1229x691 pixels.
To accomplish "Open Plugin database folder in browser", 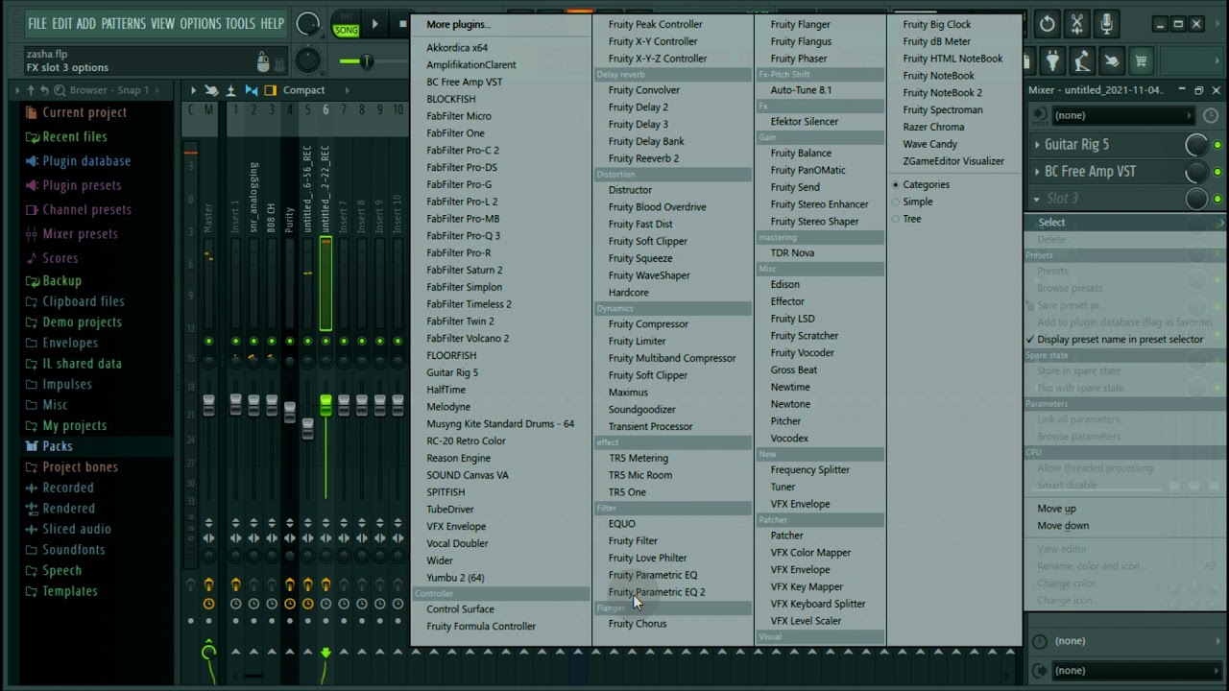I will point(86,161).
